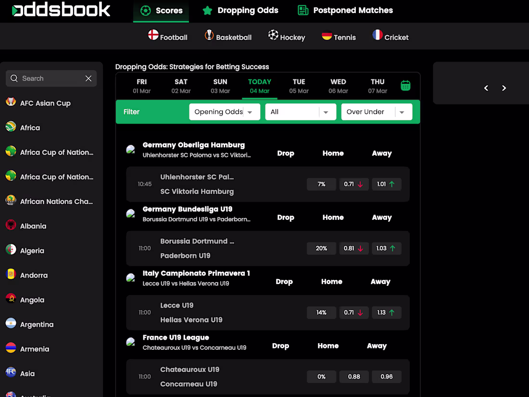Click the Postponed Matches newspaper icon
Viewport: 529px width, 397px height.
303,11
